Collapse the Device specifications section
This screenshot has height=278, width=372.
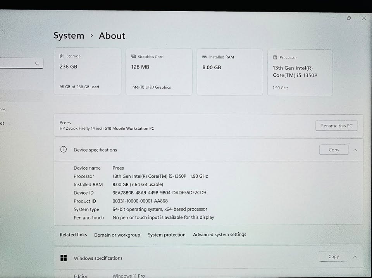[x=355, y=150]
